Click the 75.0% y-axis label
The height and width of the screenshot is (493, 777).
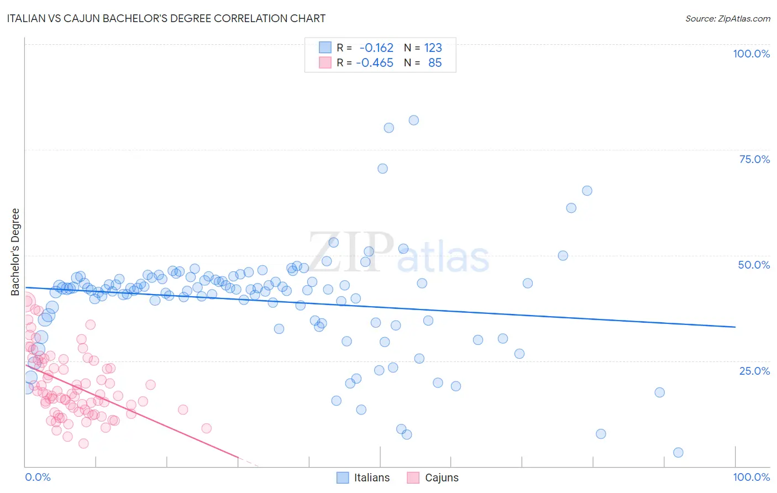coord(754,159)
